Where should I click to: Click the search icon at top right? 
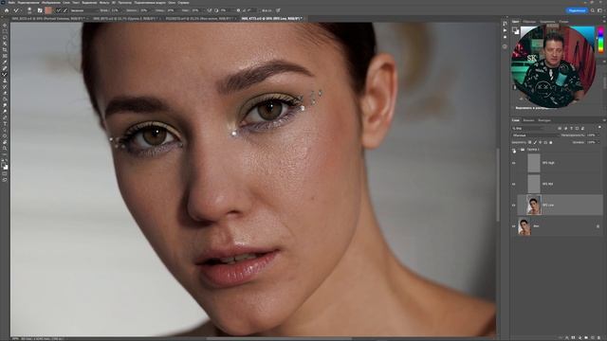point(593,10)
